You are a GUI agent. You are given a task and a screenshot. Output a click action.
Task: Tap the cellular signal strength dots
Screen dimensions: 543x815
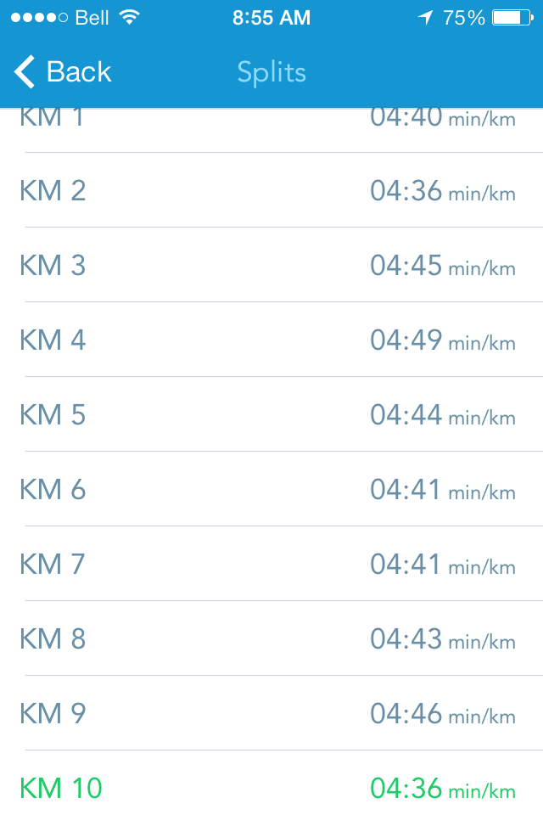coord(39,17)
